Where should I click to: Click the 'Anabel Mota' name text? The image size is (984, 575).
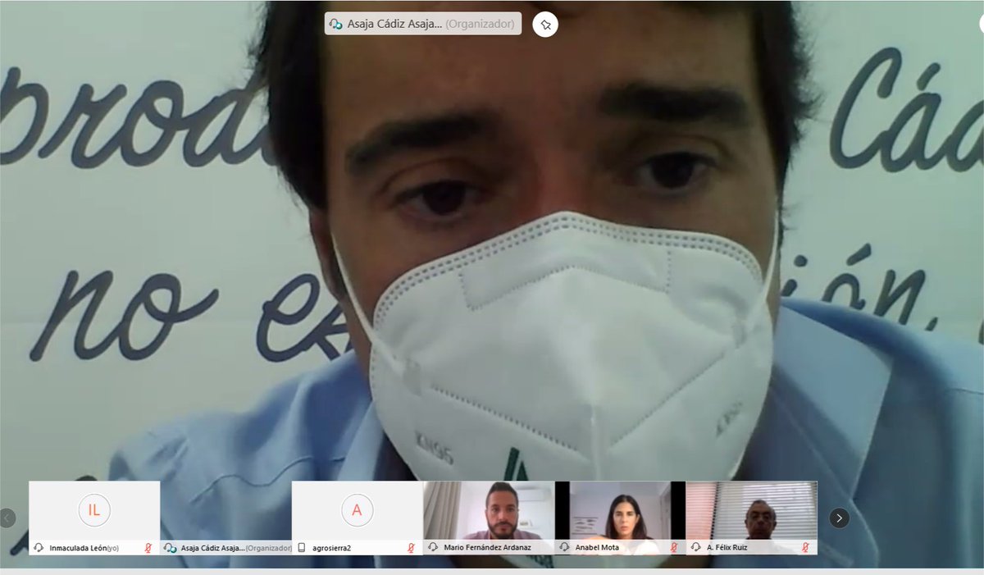(597, 548)
